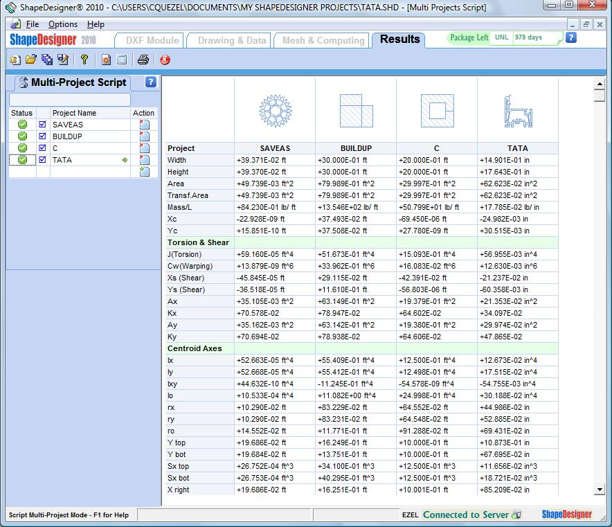The image size is (612, 527).
Task: Click the Status column header
Action: pyautogui.click(x=22, y=113)
